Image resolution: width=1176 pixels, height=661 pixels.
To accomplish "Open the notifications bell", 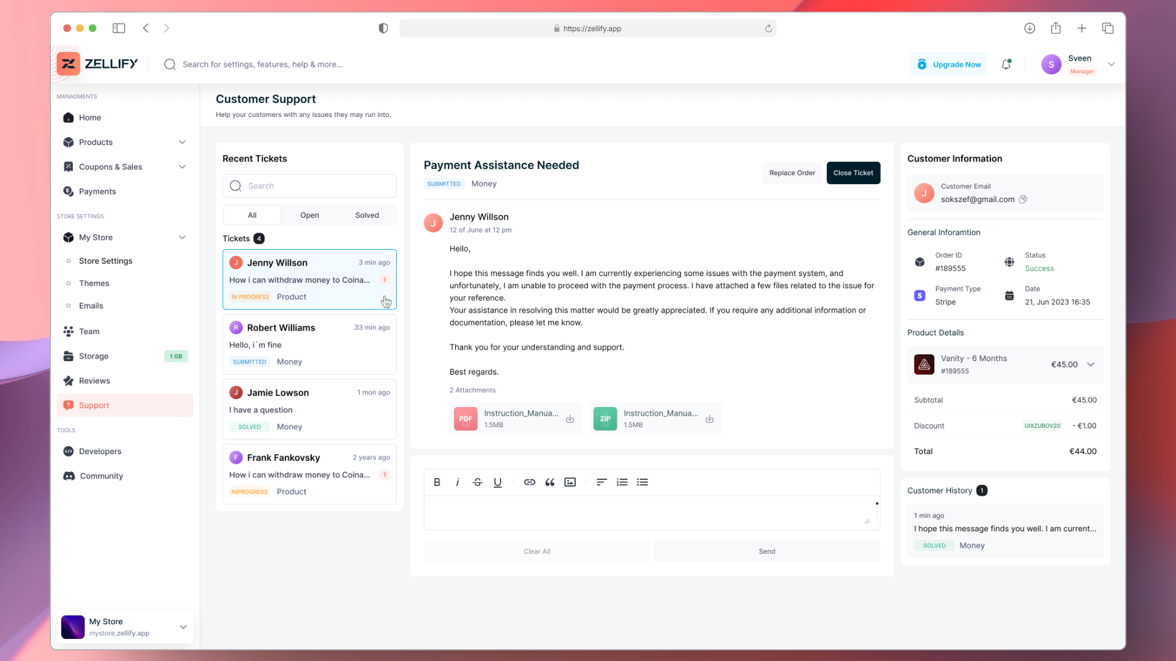I will pyautogui.click(x=1006, y=64).
